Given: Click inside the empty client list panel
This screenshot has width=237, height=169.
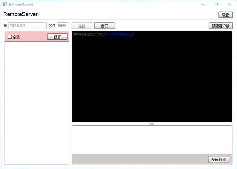Looking at the screenshot, I should coord(37,103).
